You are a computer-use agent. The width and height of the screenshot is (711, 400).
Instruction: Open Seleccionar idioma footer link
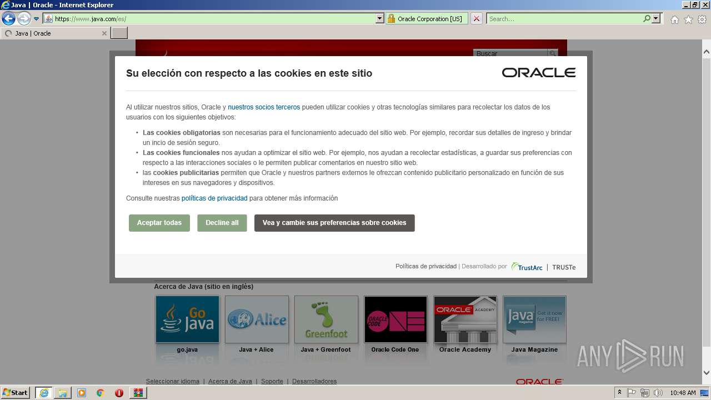click(173, 381)
